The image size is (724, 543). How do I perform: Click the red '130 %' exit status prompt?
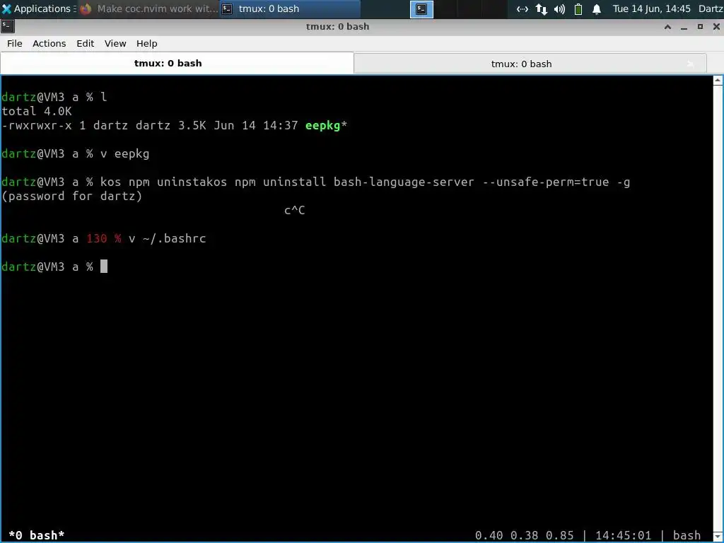[104, 239]
